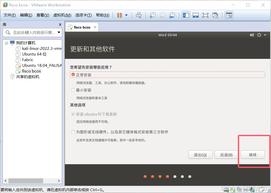Open the 帮助(H) menu
This screenshot has height=193, width=271.
pos(102,15)
